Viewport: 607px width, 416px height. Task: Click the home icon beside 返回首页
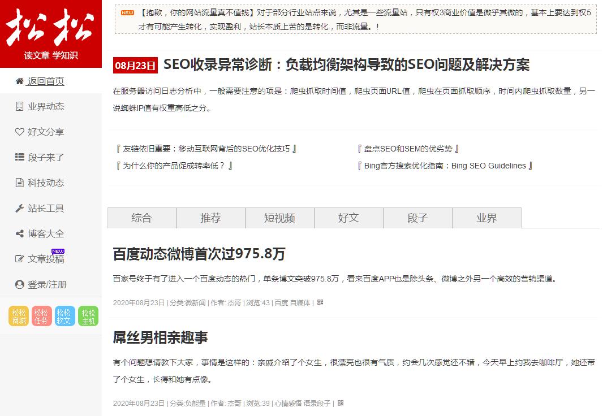pos(20,81)
